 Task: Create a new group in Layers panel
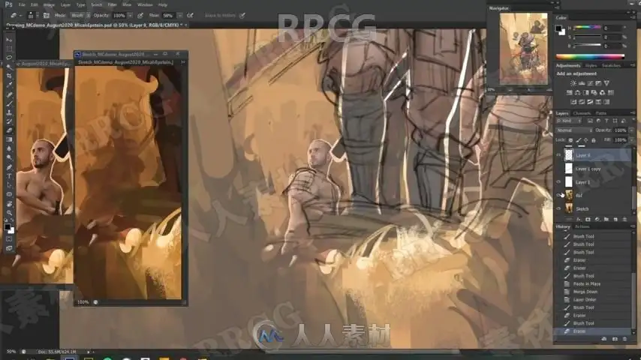tap(606, 220)
